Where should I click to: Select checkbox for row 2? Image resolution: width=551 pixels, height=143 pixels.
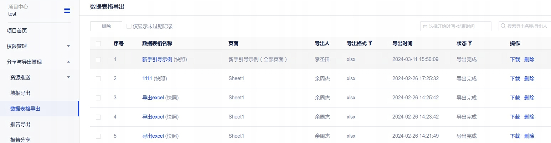click(x=98, y=79)
